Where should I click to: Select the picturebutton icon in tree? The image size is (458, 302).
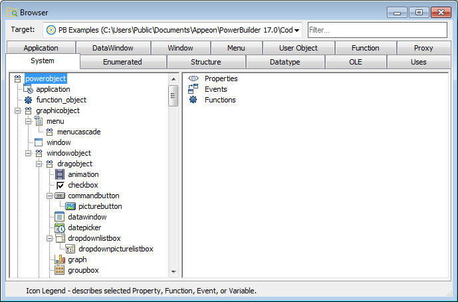click(70, 206)
